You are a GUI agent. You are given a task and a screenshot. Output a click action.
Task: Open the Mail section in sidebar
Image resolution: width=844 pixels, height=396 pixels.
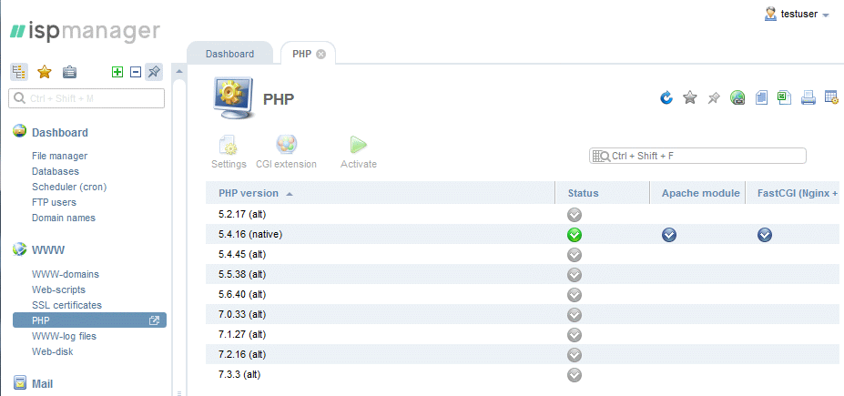point(42,384)
